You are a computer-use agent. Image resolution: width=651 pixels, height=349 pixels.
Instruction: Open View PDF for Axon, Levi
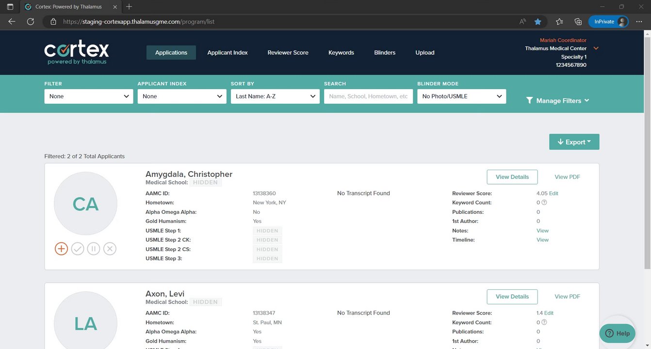(x=568, y=297)
